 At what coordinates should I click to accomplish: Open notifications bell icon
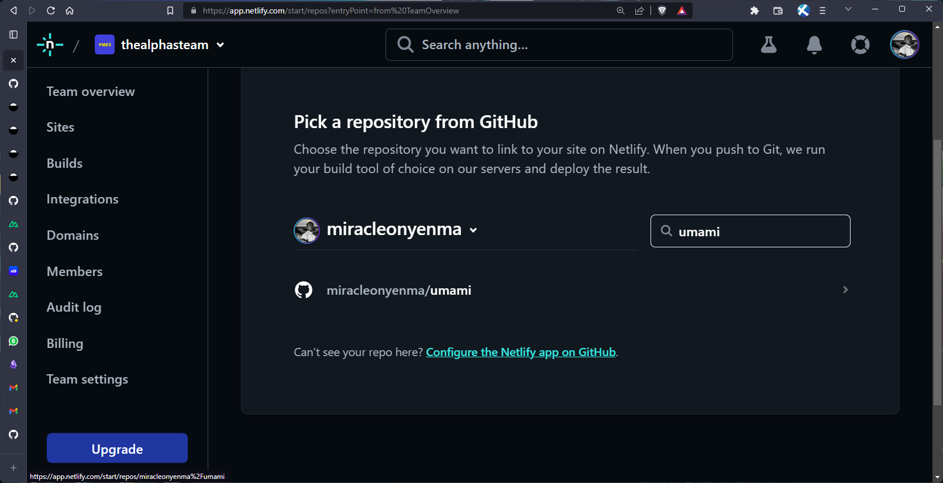pos(814,44)
